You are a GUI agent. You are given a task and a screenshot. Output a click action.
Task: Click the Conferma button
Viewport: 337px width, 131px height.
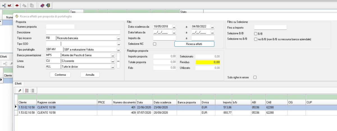coord(60,75)
